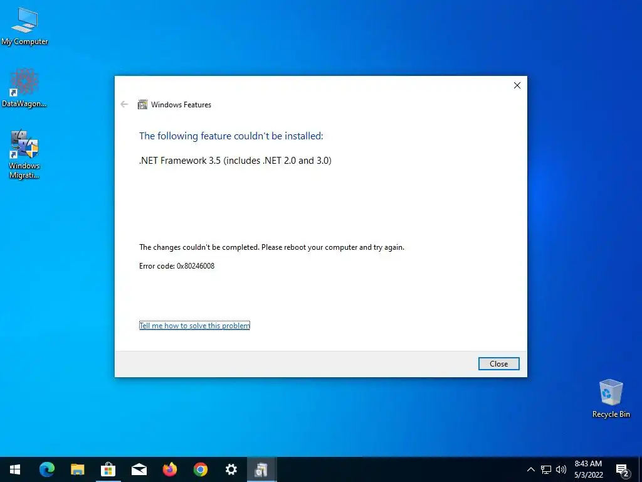Viewport: 642px width, 482px height.
Task: Click the network status tray icon
Action: click(546, 469)
